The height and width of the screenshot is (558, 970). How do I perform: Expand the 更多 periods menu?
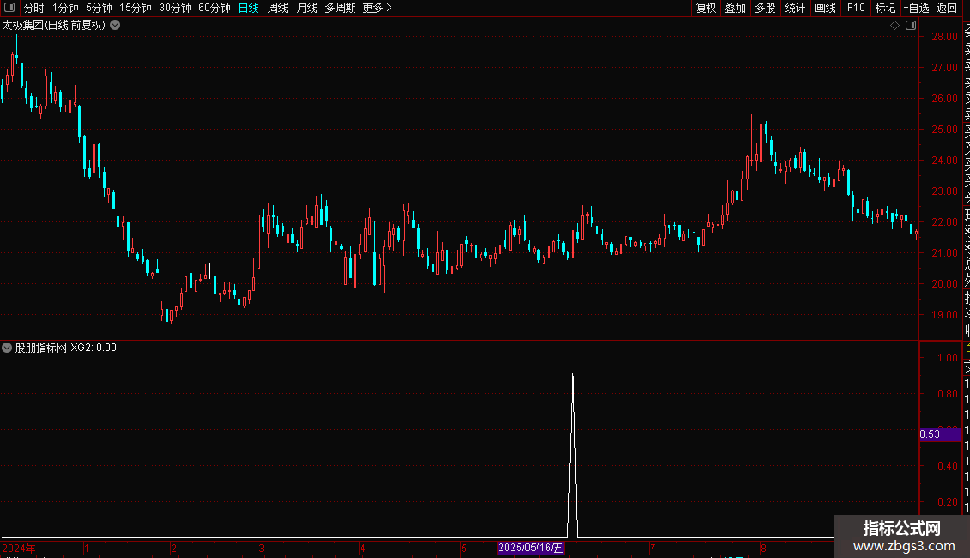[x=377, y=8]
